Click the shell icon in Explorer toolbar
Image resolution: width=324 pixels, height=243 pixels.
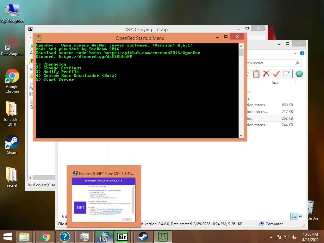click(x=299, y=74)
